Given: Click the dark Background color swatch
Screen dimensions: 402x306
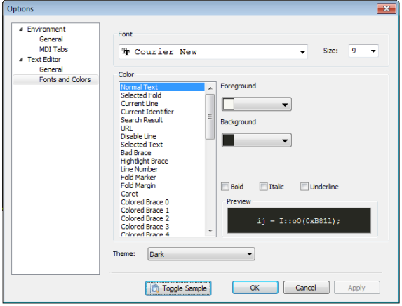Looking at the screenshot, I should click(x=229, y=140).
